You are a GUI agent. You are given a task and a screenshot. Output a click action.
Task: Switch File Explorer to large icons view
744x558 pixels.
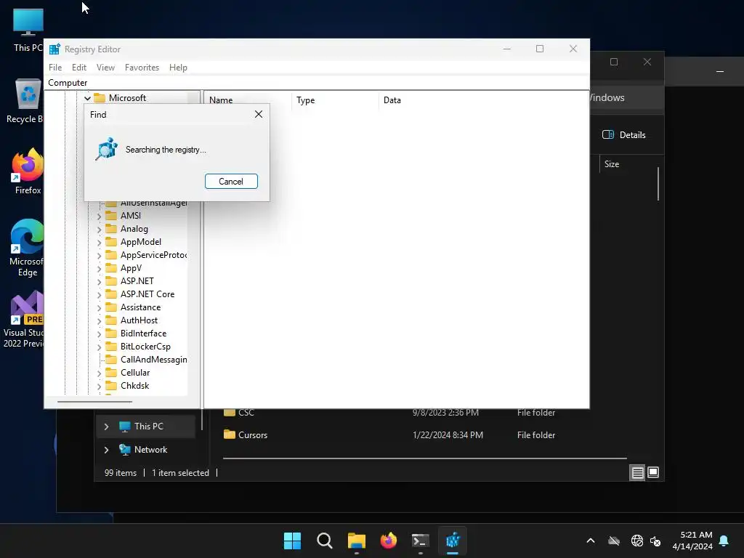pos(653,472)
